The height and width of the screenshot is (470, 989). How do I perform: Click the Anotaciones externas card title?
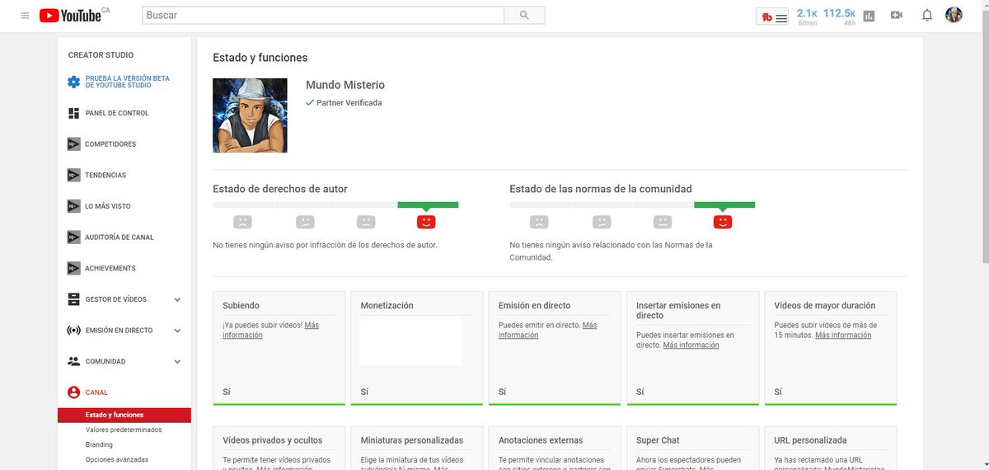541,440
